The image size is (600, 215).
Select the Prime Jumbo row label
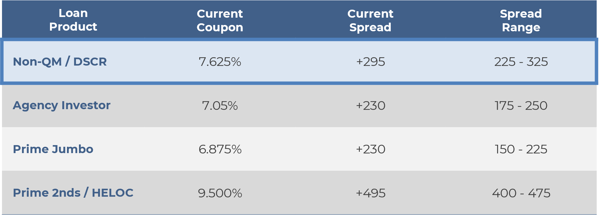53,149
